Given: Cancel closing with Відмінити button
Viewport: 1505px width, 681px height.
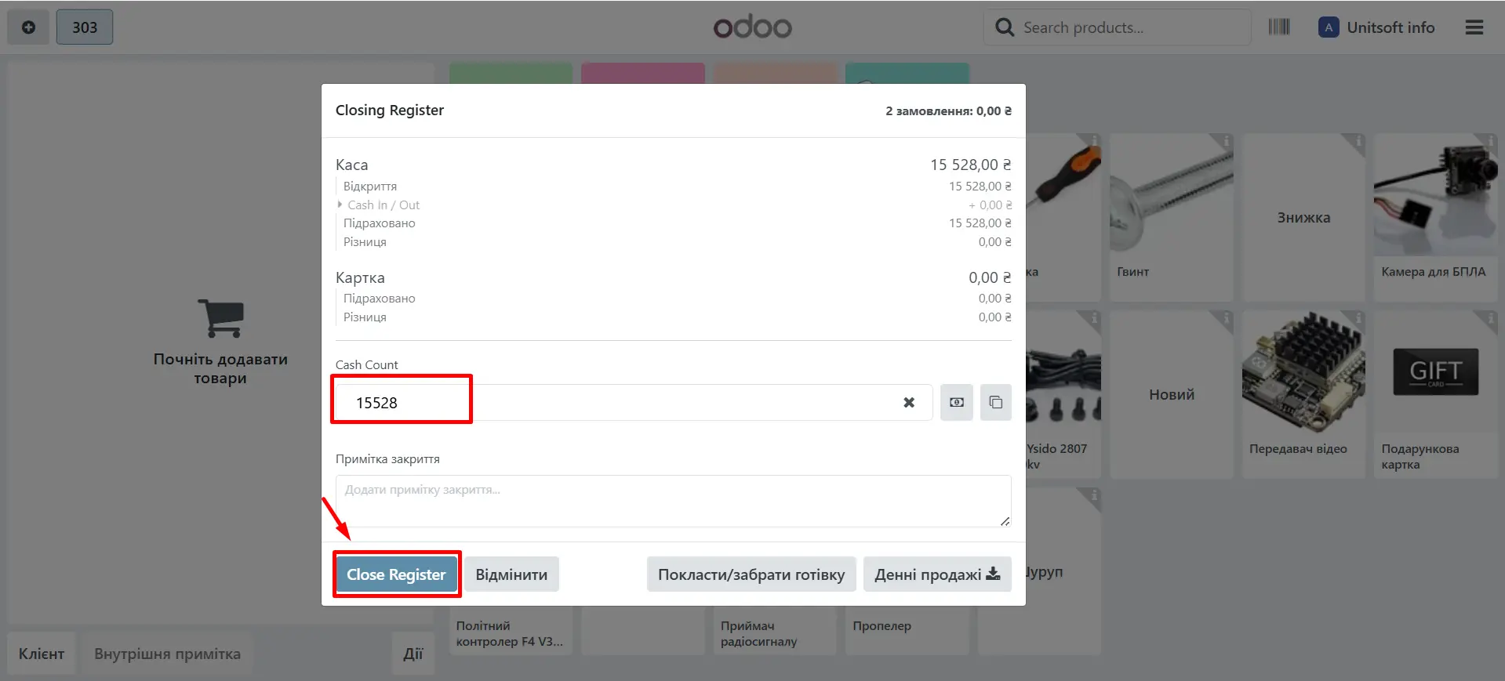Looking at the screenshot, I should tap(511, 574).
